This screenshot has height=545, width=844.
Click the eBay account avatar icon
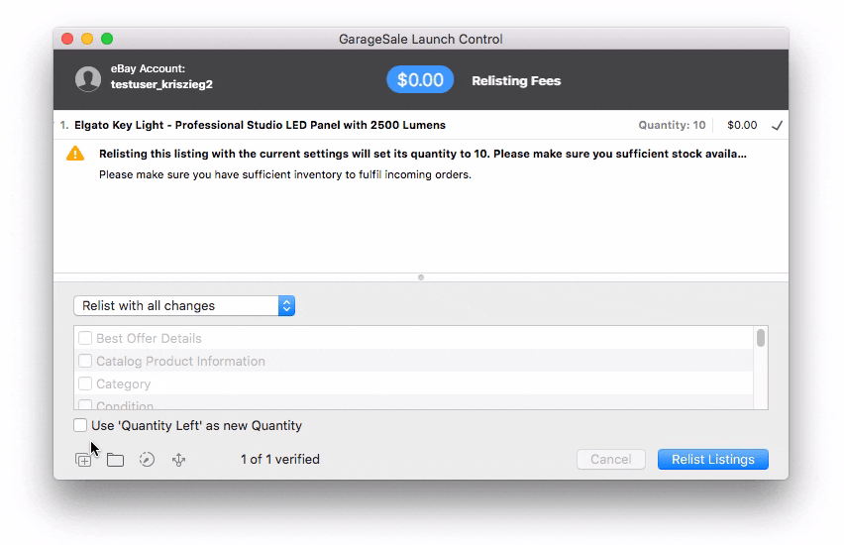point(88,79)
